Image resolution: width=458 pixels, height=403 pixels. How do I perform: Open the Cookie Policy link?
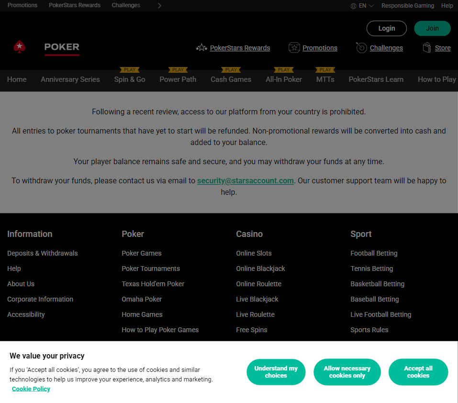pyautogui.click(x=31, y=389)
